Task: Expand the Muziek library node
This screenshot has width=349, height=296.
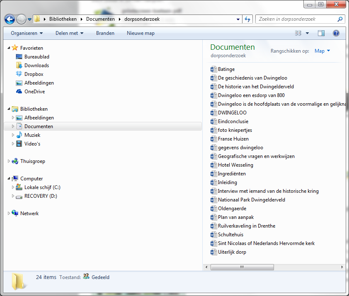Action: 13,135
